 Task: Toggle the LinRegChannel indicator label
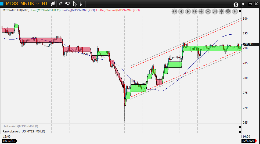coord(118,10)
